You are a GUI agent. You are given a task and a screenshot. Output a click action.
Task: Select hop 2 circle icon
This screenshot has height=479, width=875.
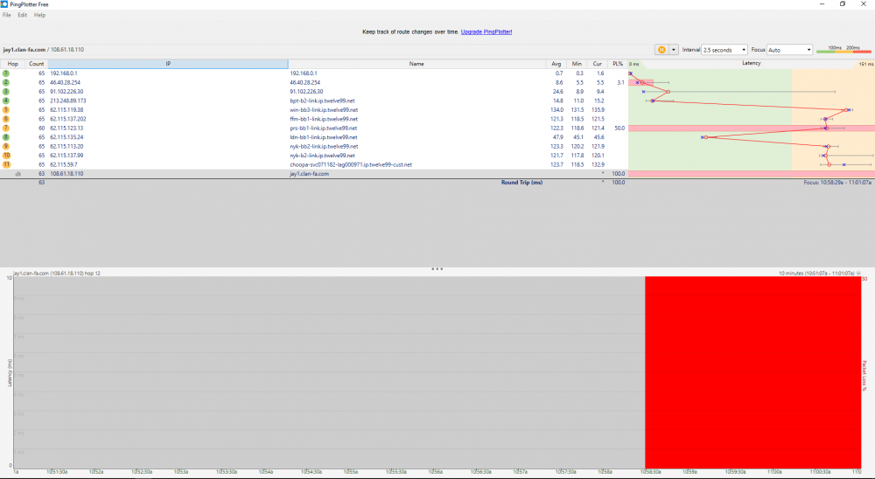[6, 82]
